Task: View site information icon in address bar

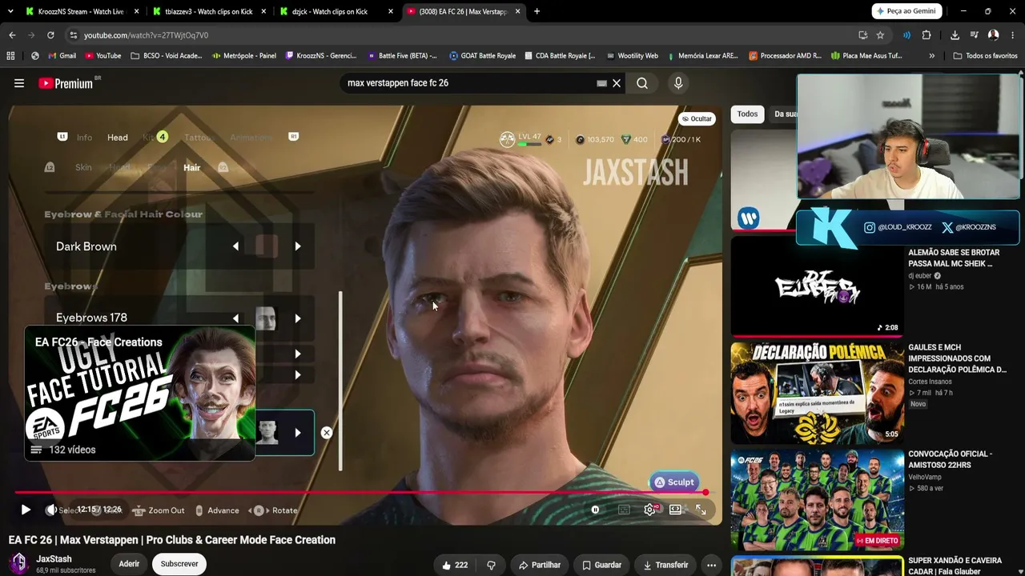Action: click(x=74, y=35)
